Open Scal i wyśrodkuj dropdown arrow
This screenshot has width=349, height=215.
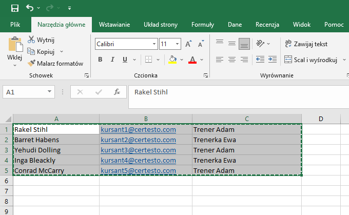point(344,60)
